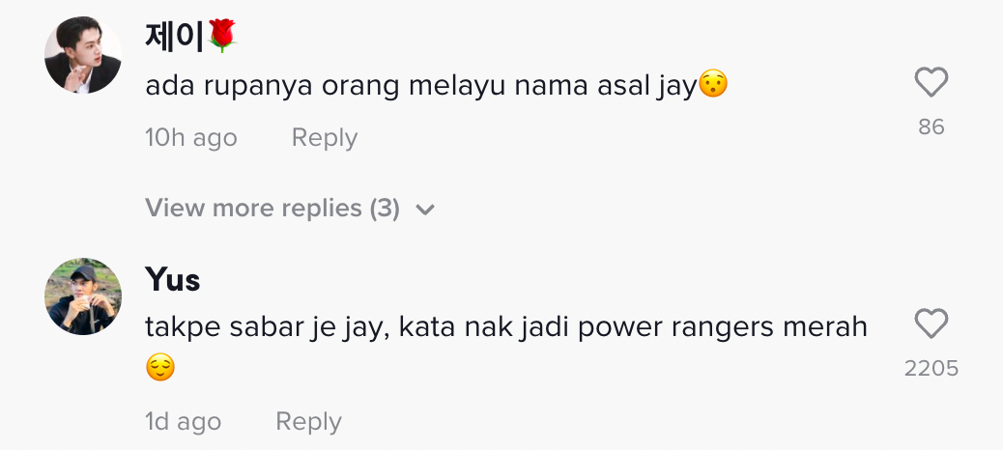Click the chevron beside View more replies
The image size is (1003, 450).
coord(425,209)
